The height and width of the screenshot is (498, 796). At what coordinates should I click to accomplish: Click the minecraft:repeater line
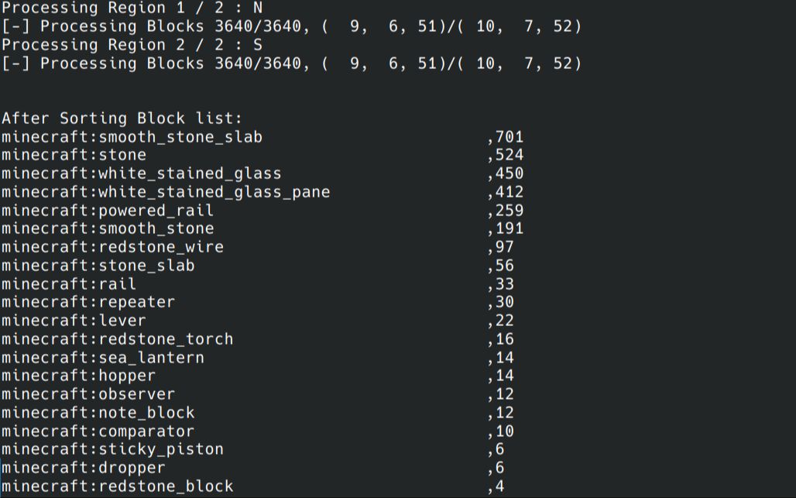click(87, 302)
